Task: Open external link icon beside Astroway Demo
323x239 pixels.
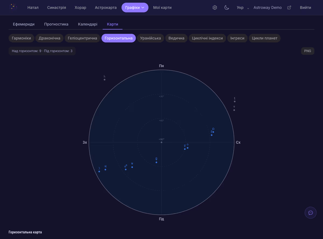Action: point(289,8)
